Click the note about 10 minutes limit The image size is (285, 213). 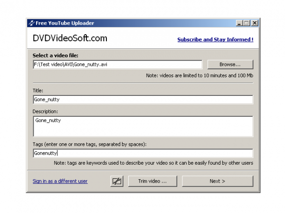click(x=199, y=75)
